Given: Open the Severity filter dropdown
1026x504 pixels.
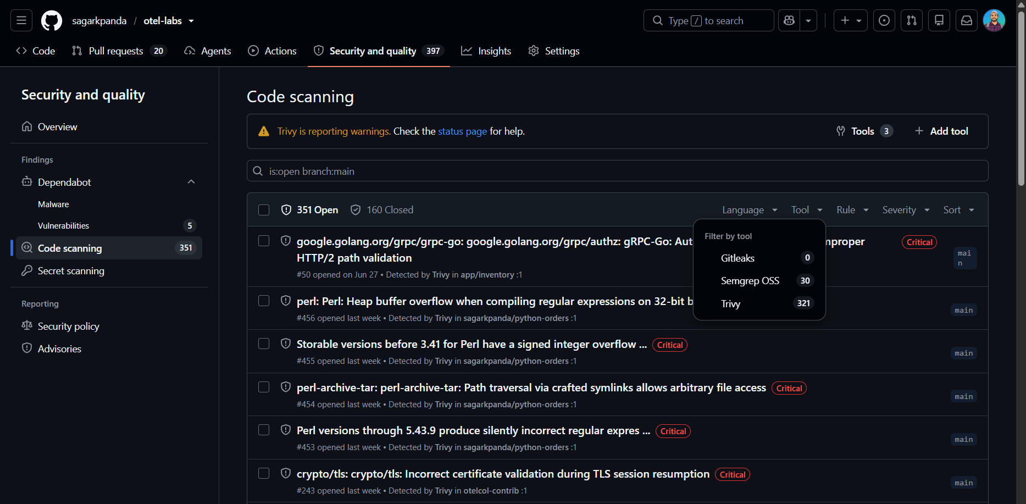Looking at the screenshot, I should [906, 210].
